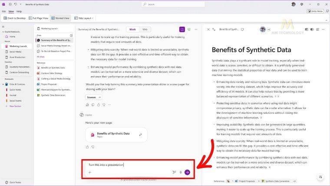Click the OneNote app icon in title bar
Image resolution: width=330 pixels, height=186 pixels.
click(x=3, y=4)
